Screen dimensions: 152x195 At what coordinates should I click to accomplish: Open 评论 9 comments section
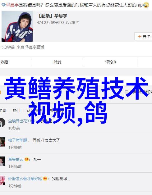tap(111, 62)
